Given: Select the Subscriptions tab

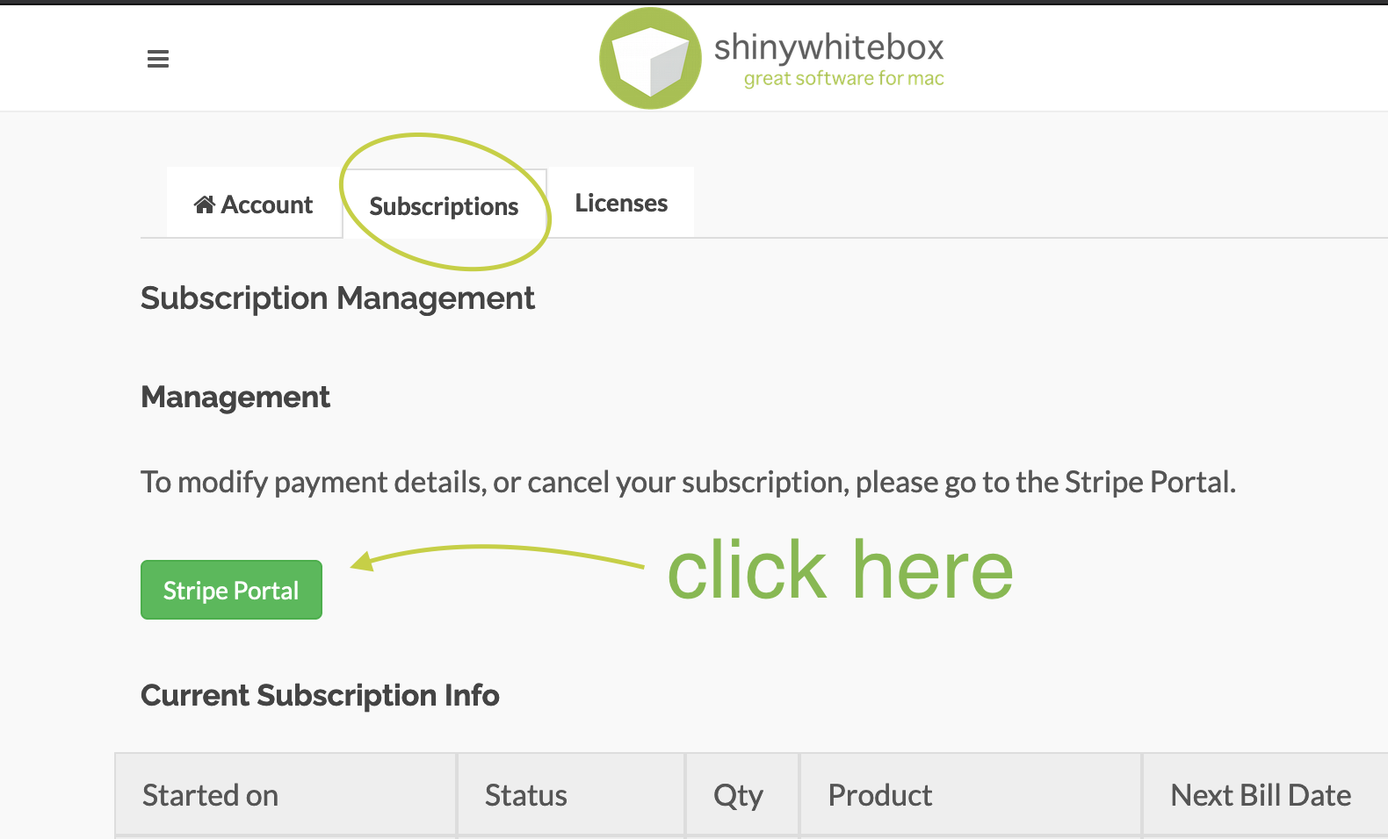Looking at the screenshot, I should pos(444,206).
